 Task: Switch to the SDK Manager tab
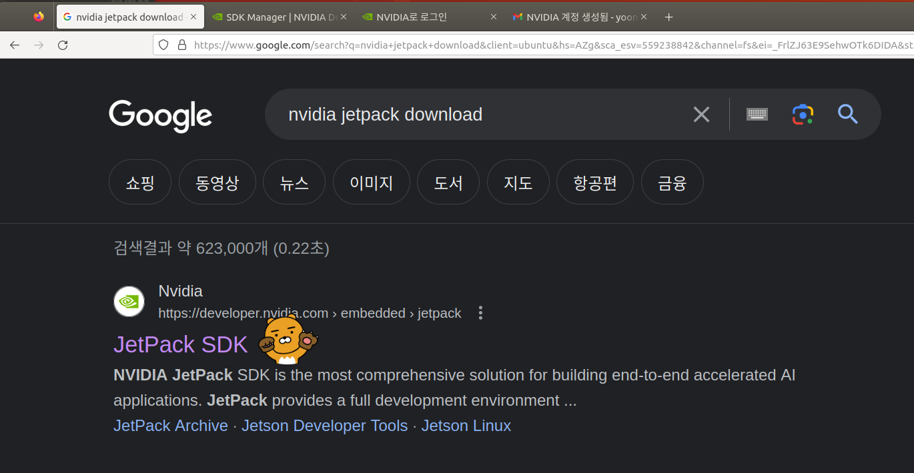[x=280, y=17]
